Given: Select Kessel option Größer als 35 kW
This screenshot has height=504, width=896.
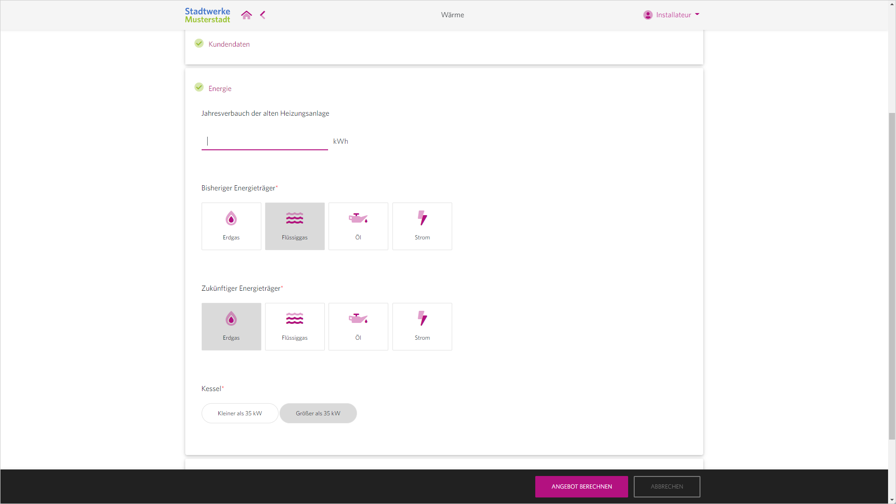Looking at the screenshot, I should pyautogui.click(x=318, y=413).
